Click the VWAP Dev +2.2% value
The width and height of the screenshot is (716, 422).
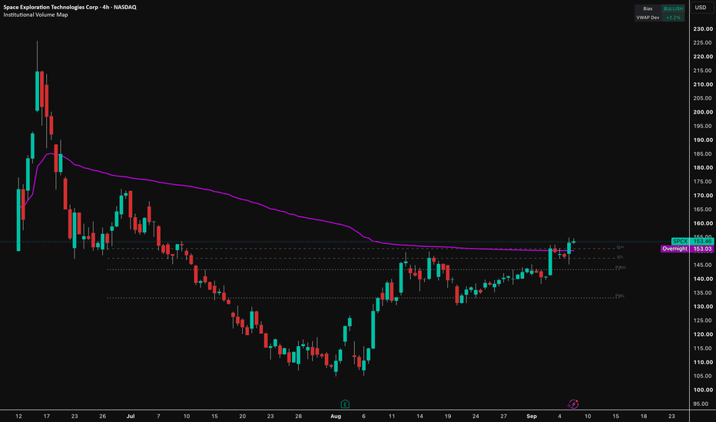point(673,18)
